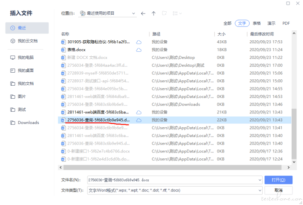
Task: Select file 2728937-测试接口-api-5f684f54
Action: tap(98, 81)
